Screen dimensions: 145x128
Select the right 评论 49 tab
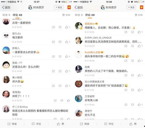pyautogui.click(x=90, y=15)
